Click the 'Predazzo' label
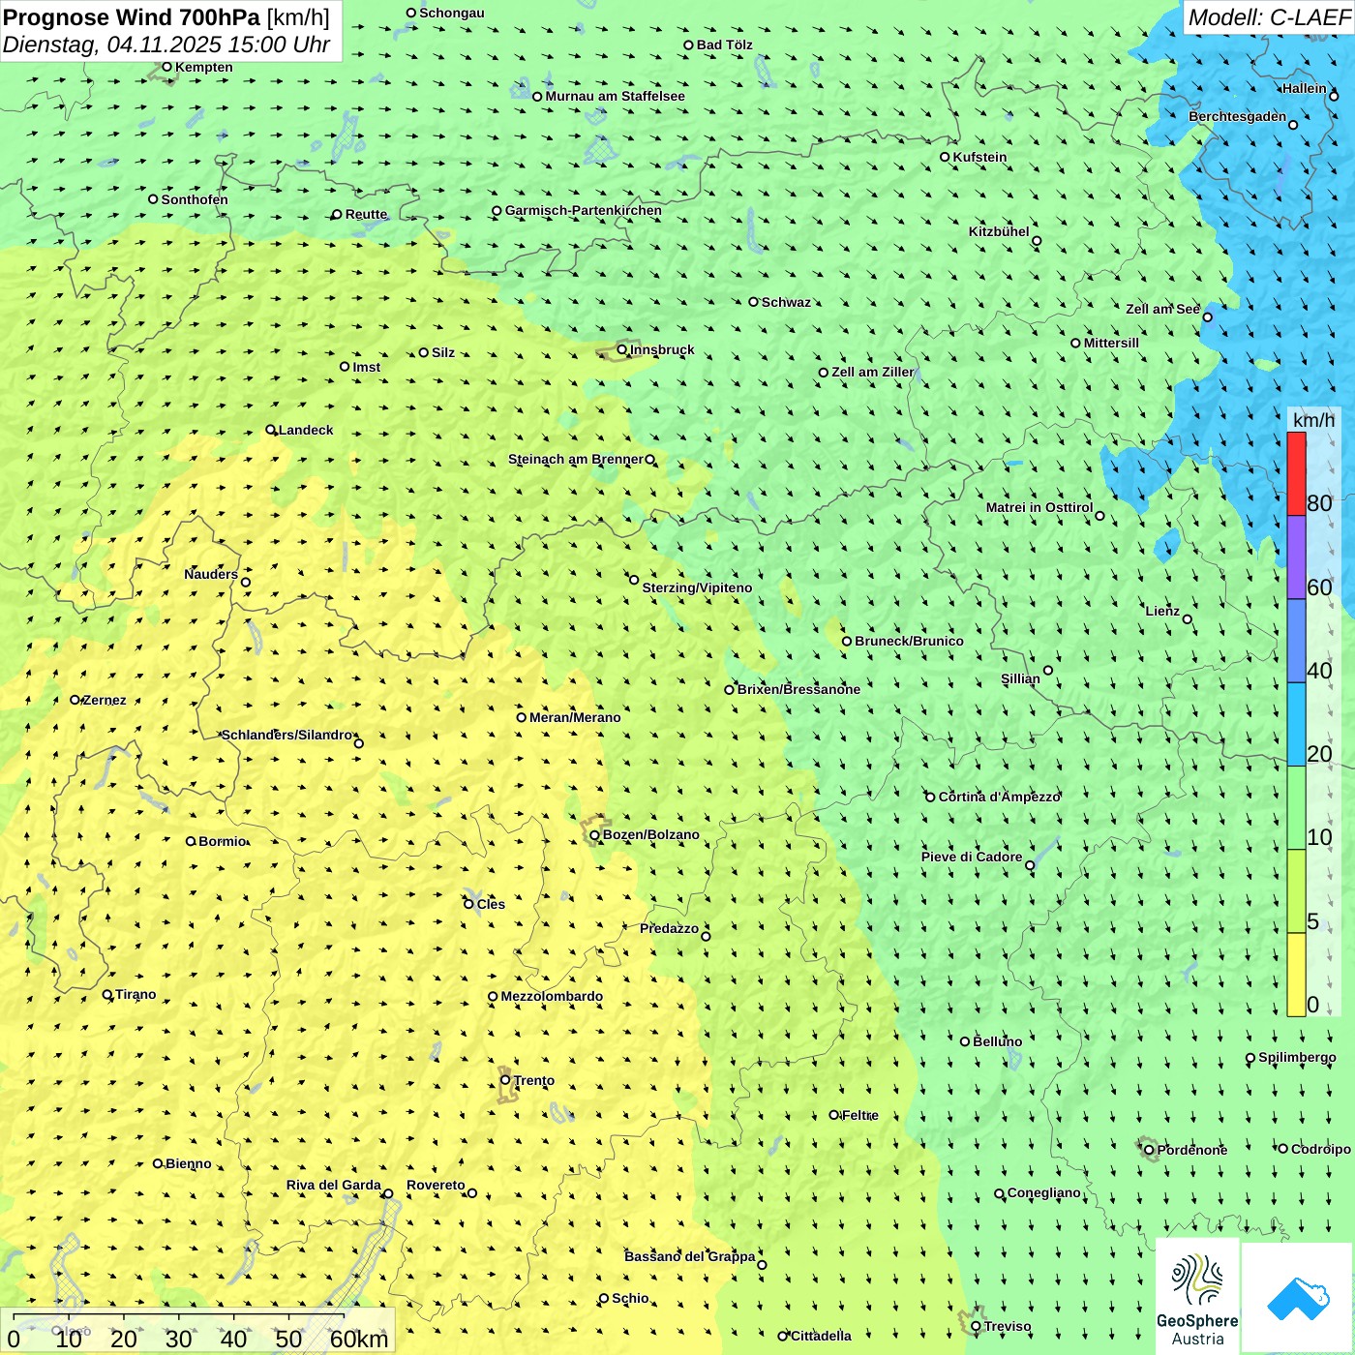1355x1355 pixels. 669,928
